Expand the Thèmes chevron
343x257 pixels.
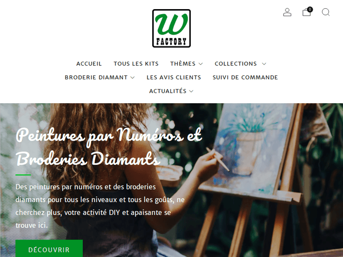pos(201,64)
